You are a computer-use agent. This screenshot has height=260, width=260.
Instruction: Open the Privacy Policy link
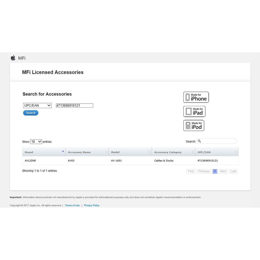[92, 205]
